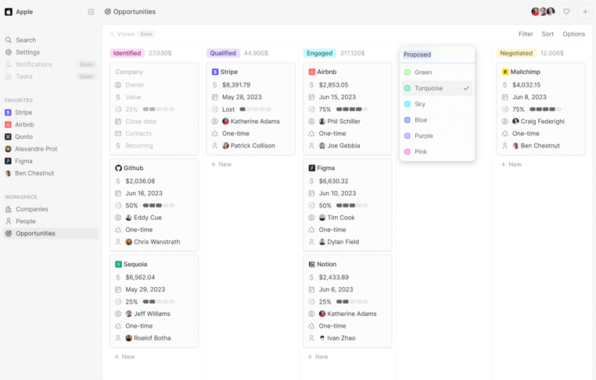
Task: Click Stripe logo on Qualified card
Action: [x=215, y=72]
